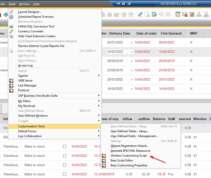
Task: Click the grey balance scale toolbar icon
Action: click(117, 14)
